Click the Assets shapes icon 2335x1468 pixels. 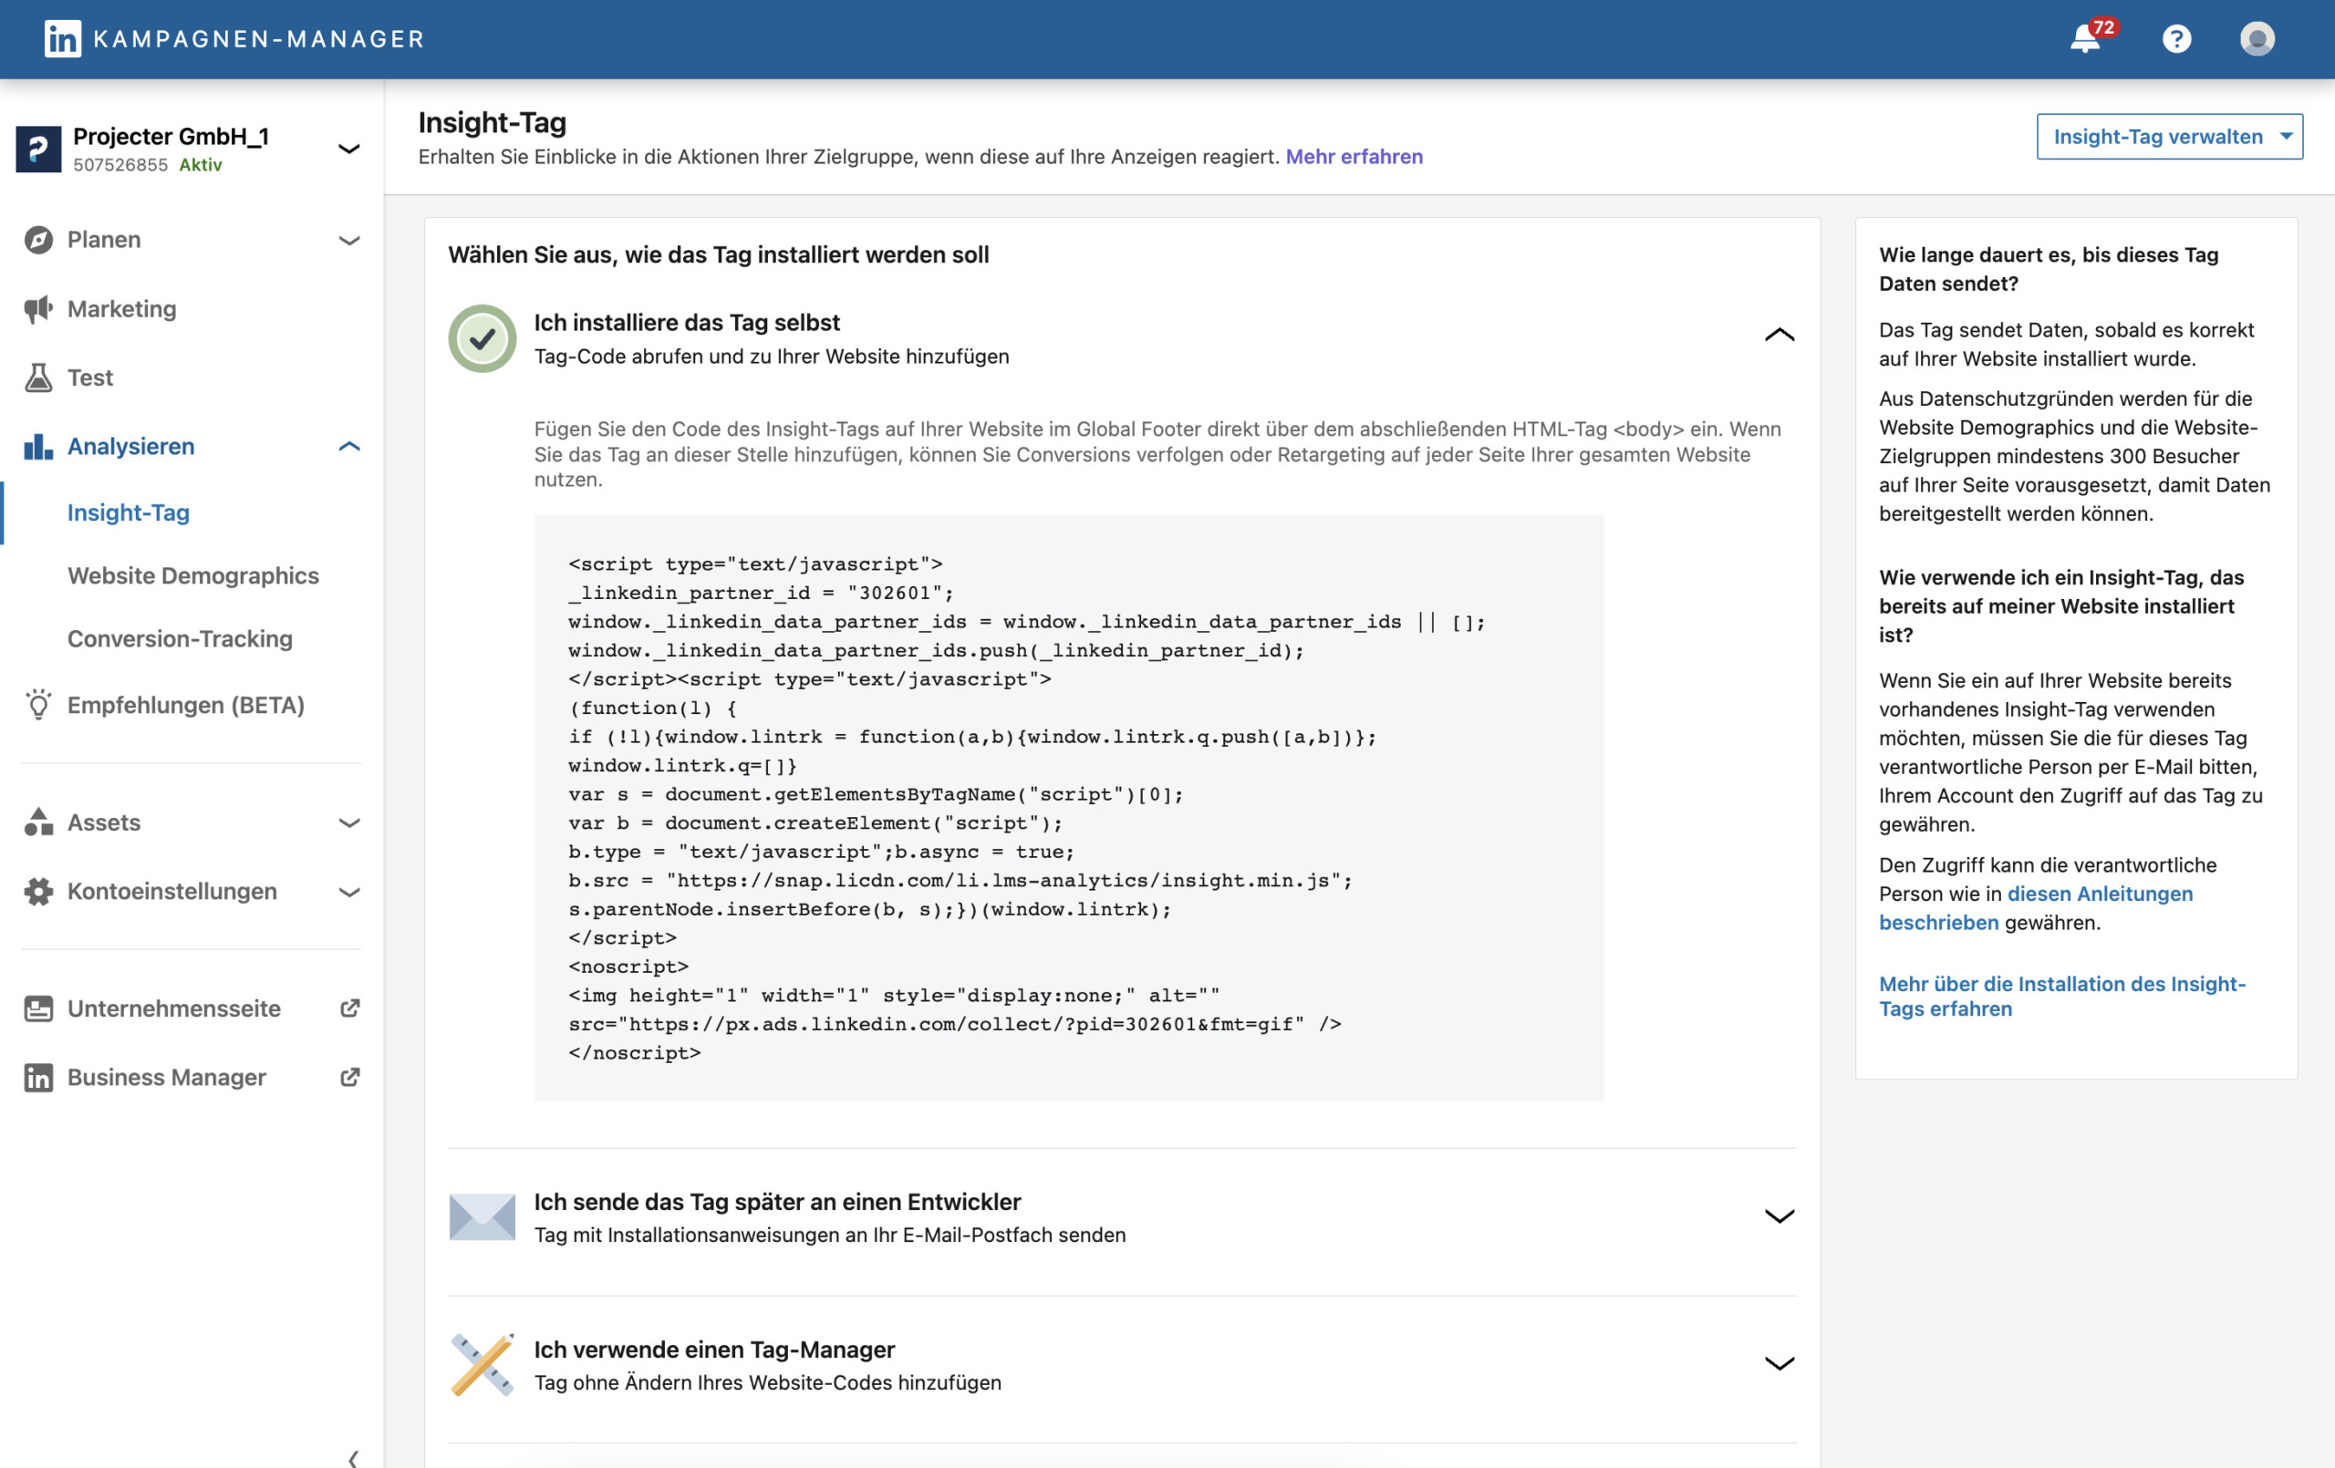pyautogui.click(x=37, y=822)
